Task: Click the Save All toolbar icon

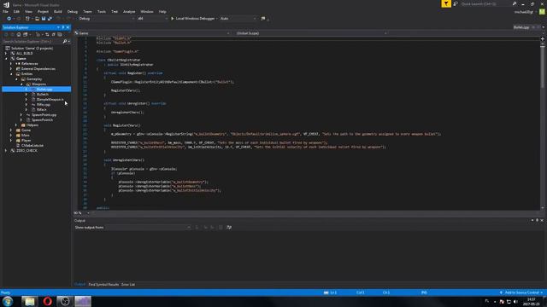Action: (x=50, y=19)
